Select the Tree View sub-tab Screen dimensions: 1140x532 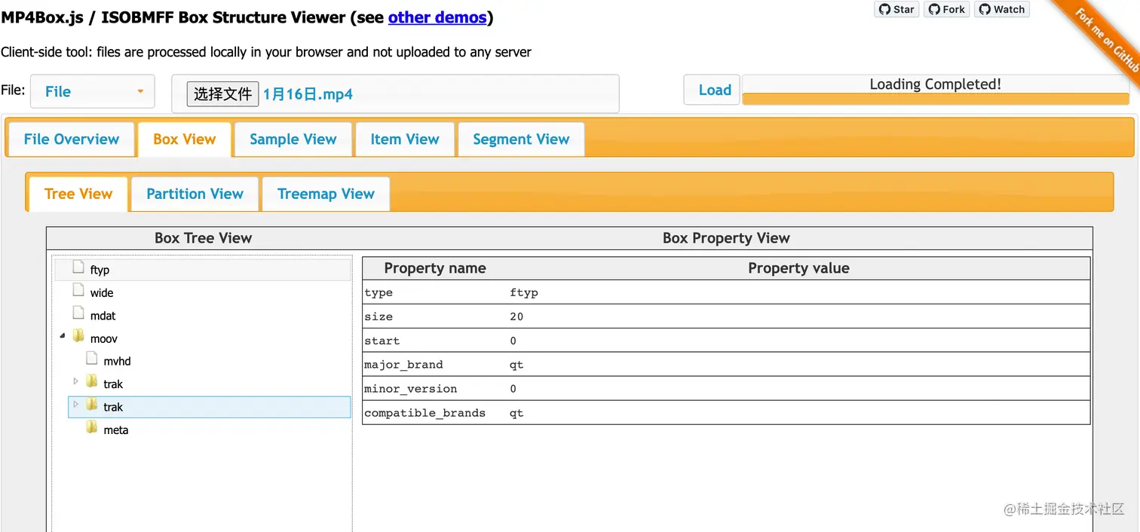click(78, 194)
